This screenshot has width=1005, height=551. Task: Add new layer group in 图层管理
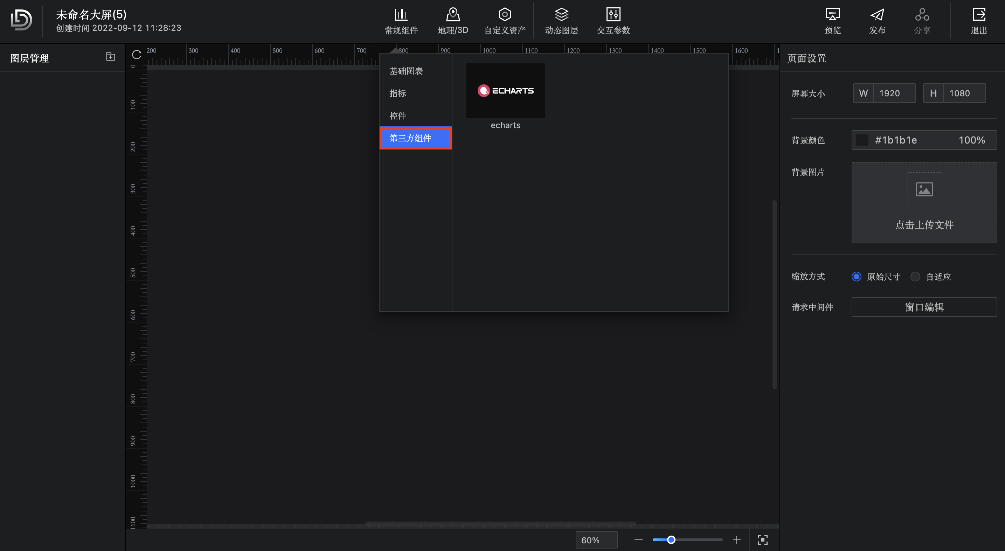(x=110, y=57)
